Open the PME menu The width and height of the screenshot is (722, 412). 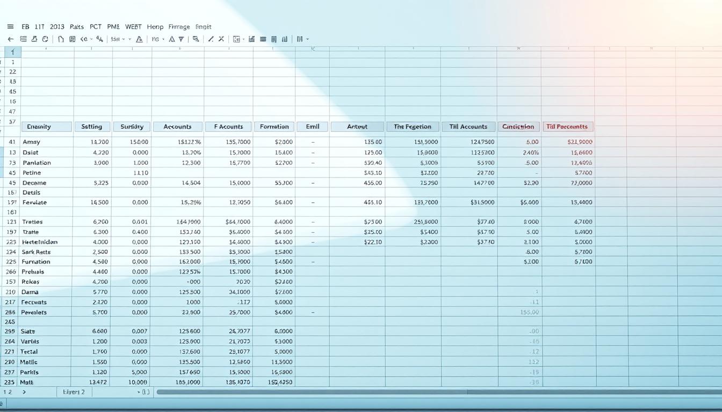point(113,27)
